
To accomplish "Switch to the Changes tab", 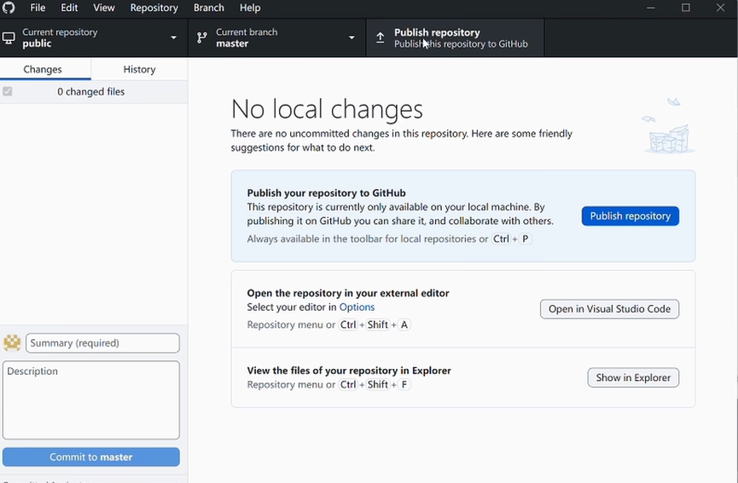I will [x=45, y=69].
